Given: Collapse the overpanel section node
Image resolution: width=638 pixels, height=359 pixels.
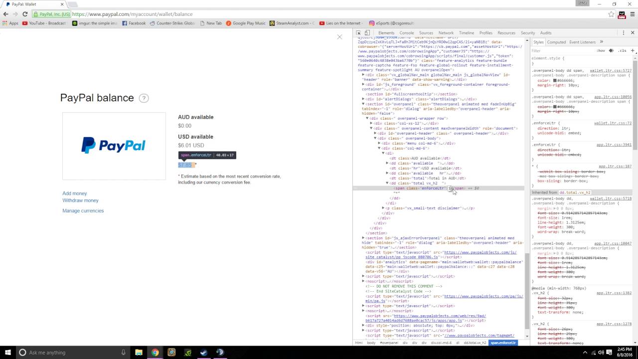Looking at the screenshot, I should [363, 104].
